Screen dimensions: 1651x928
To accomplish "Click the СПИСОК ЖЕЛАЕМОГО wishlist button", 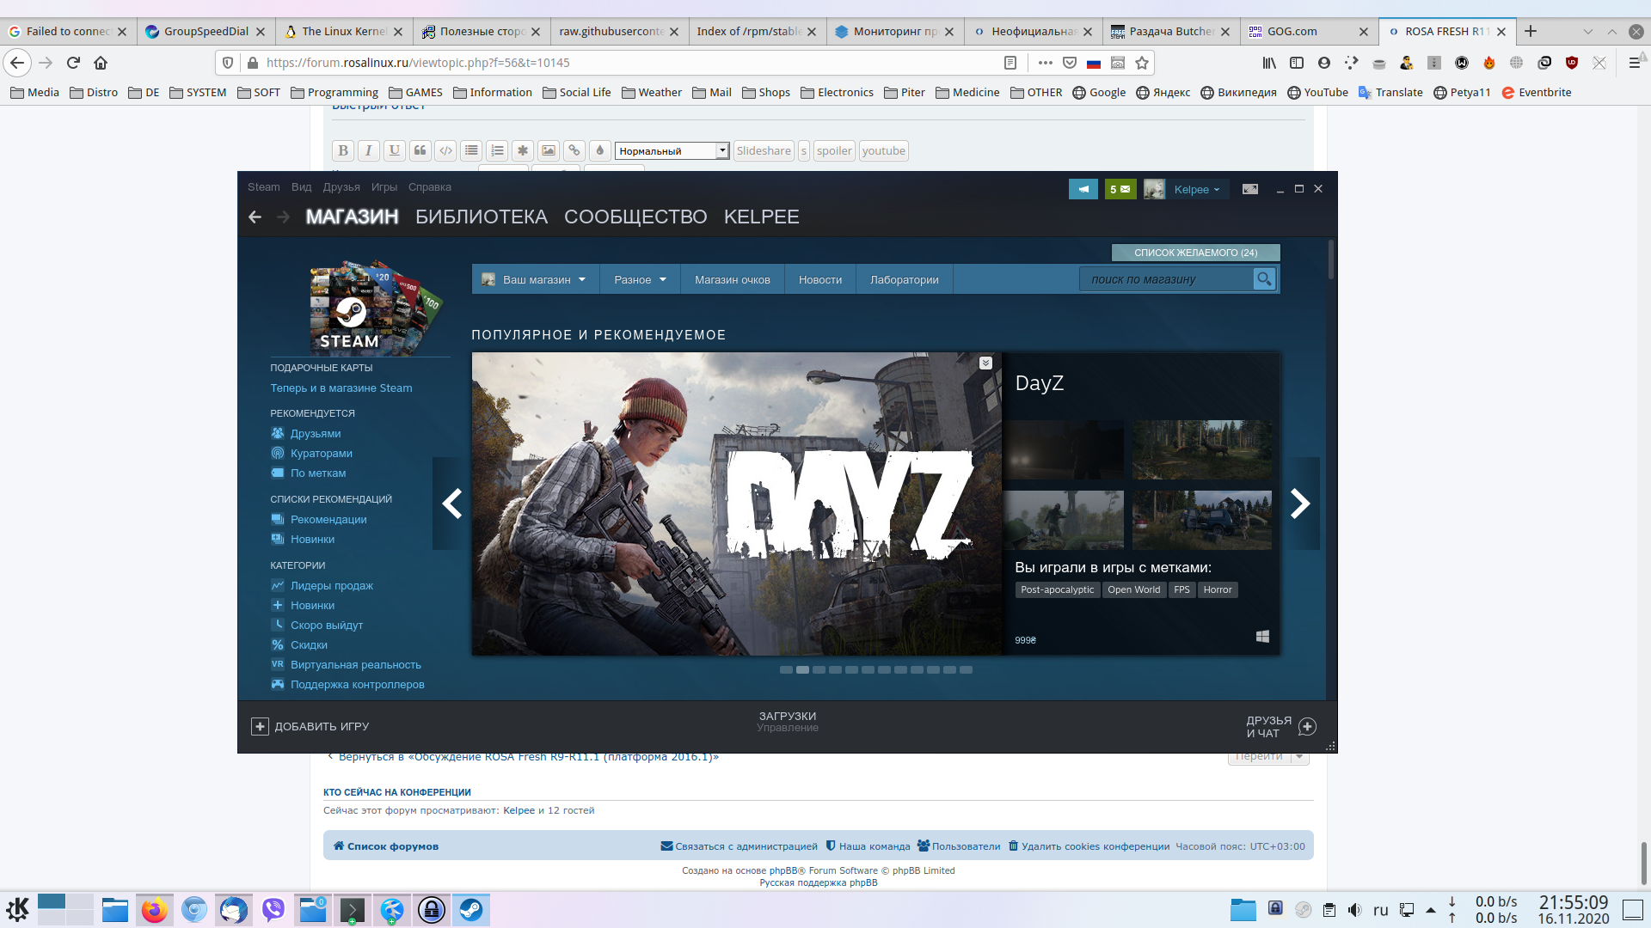I will (x=1195, y=253).
